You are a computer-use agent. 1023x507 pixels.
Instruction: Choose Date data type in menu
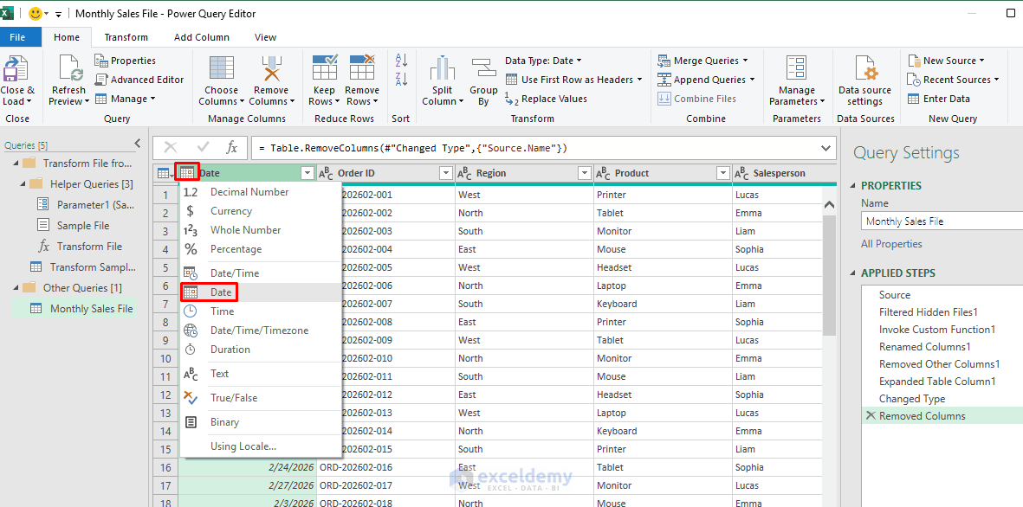[261, 292]
